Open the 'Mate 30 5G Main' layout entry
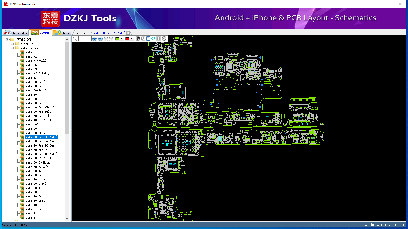Viewport: 408px width, 229px height. (37, 162)
